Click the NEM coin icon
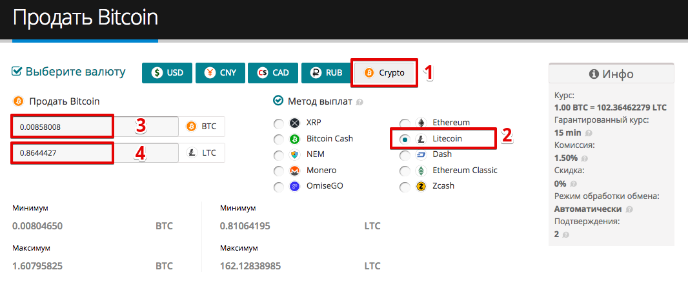 coord(294,155)
